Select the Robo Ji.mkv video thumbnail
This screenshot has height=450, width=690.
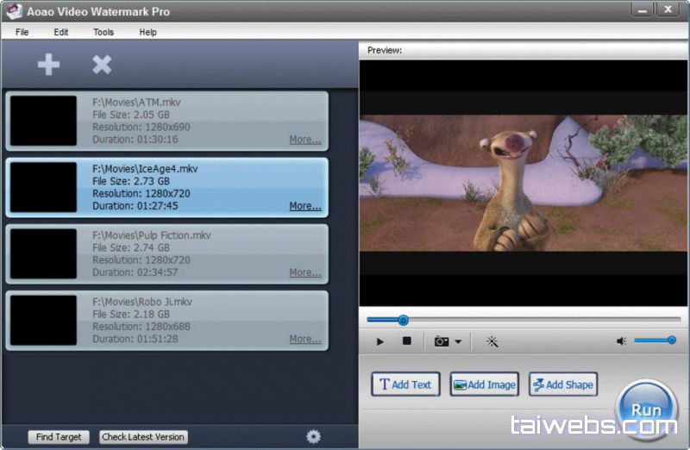pyautogui.click(x=43, y=320)
